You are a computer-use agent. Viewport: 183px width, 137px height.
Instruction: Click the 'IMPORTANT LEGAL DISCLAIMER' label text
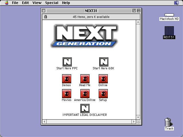point(85,115)
